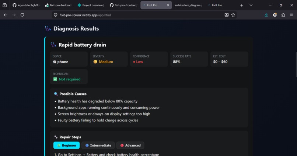The height and width of the screenshot is (156, 297).
Task: Open the browser Downloads panel
Action: click(266, 15)
